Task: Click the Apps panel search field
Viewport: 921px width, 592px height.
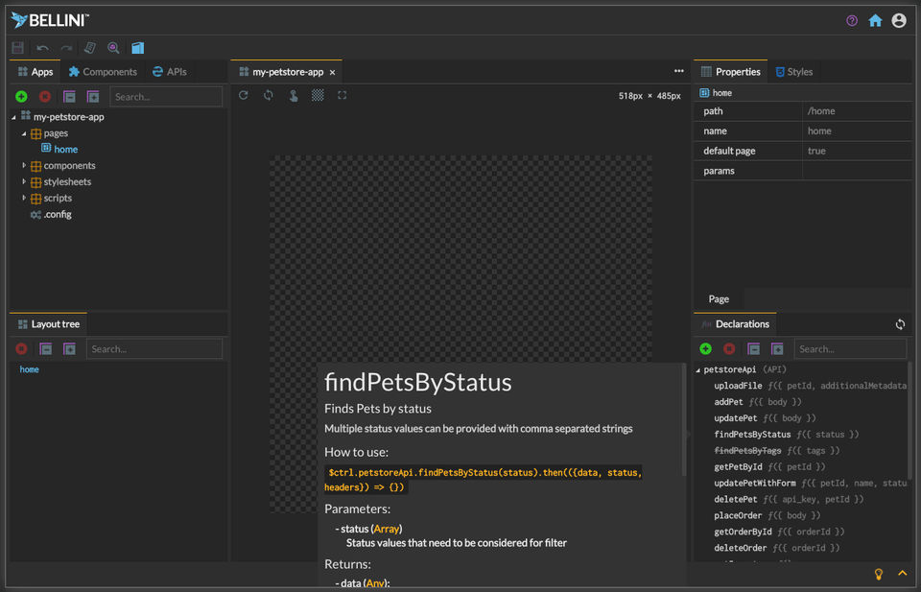Action: click(166, 97)
